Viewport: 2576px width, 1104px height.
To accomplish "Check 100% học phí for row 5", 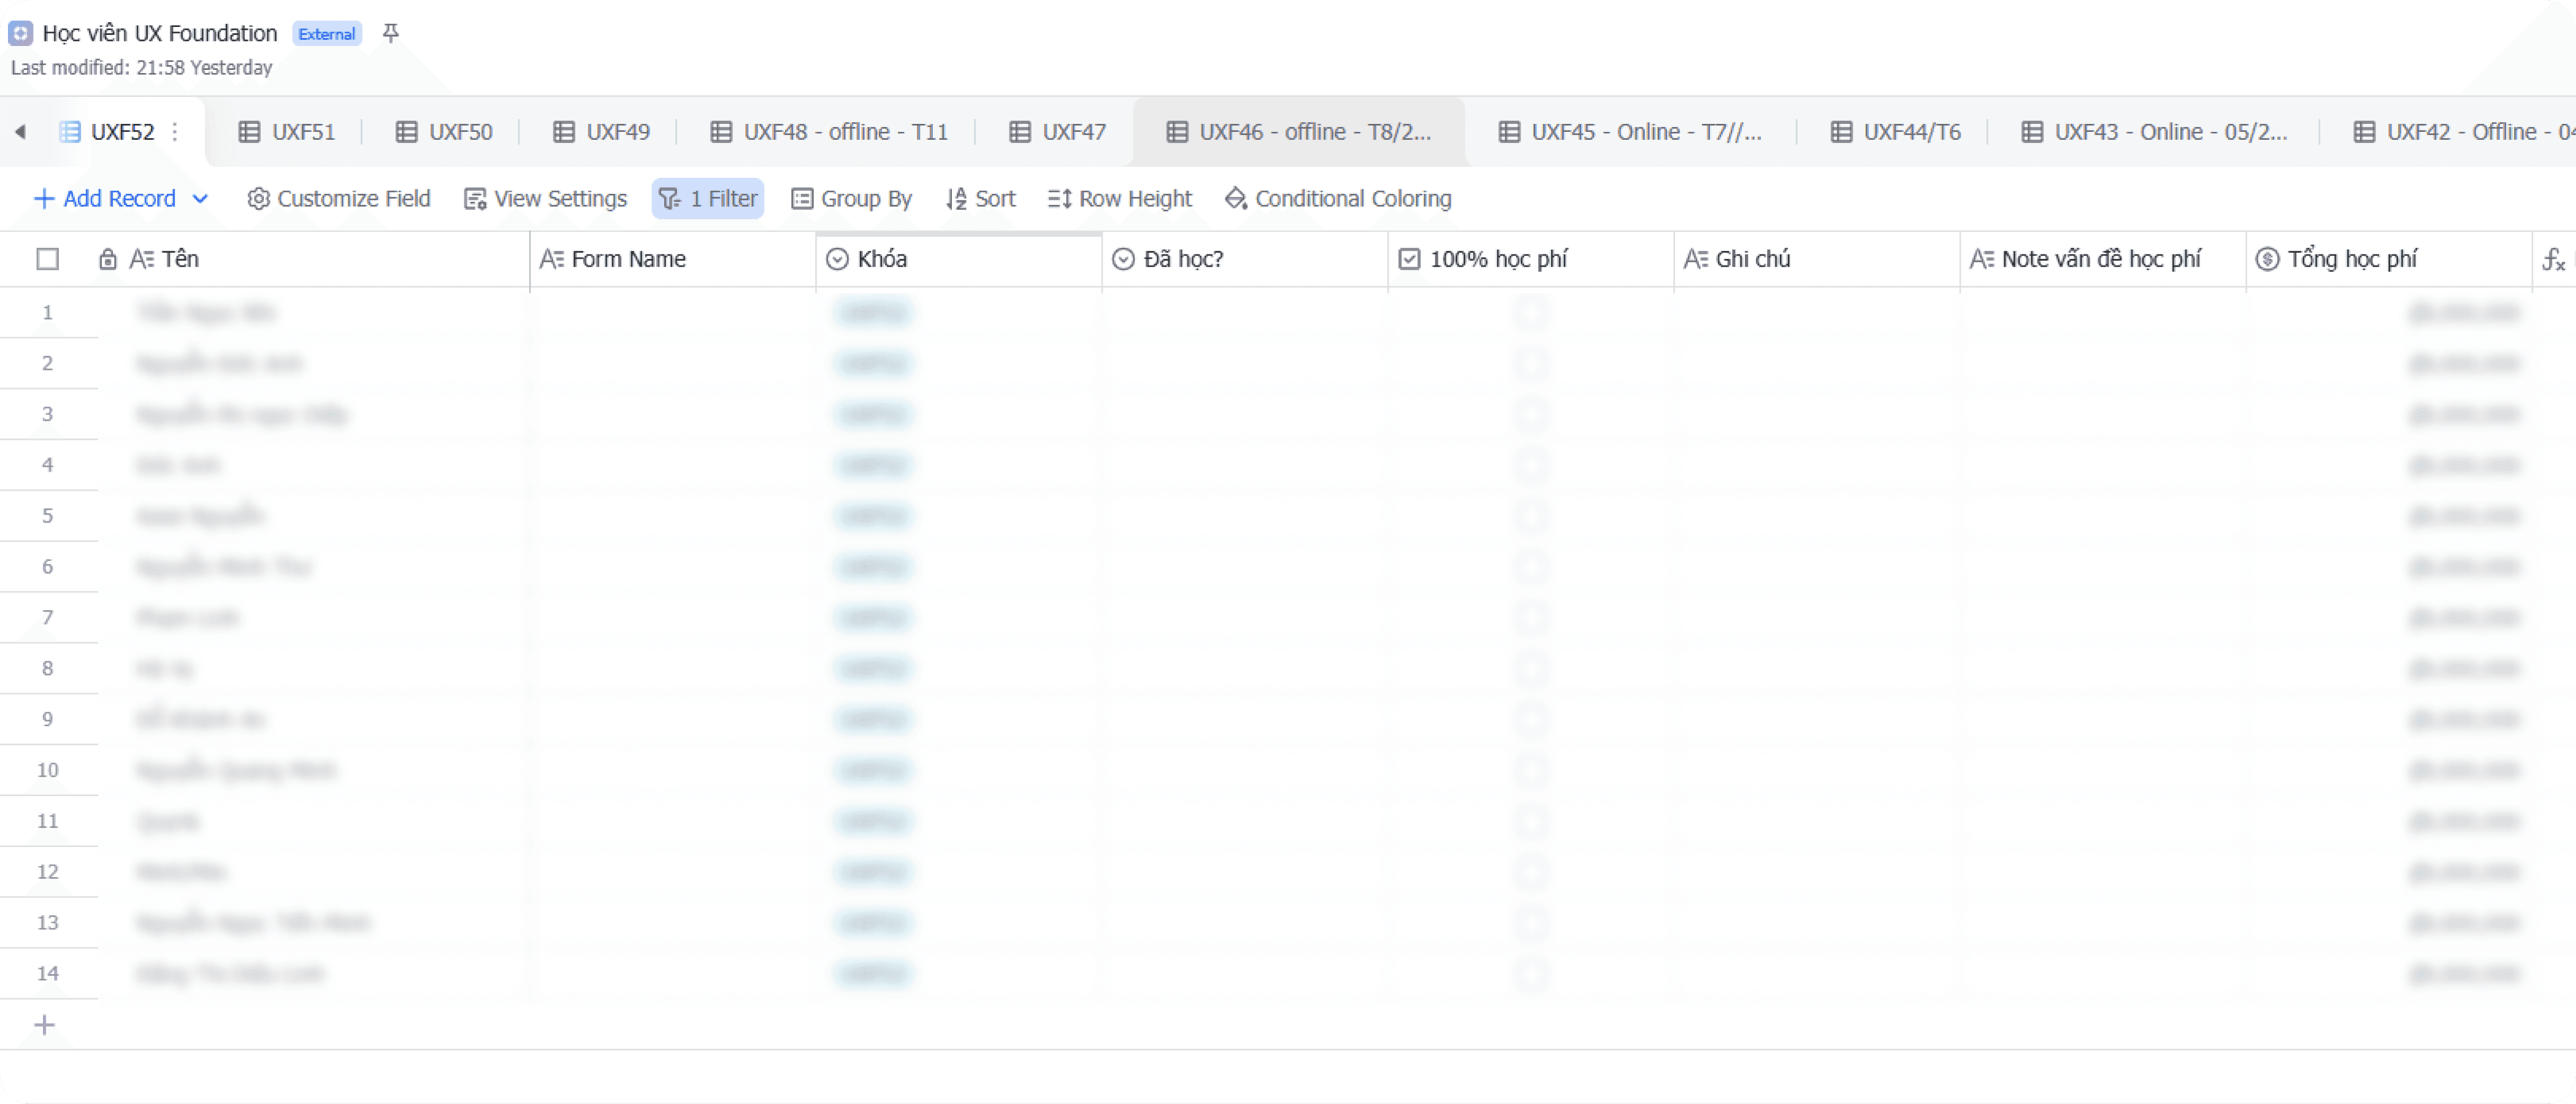I will click(x=1531, y=516).
